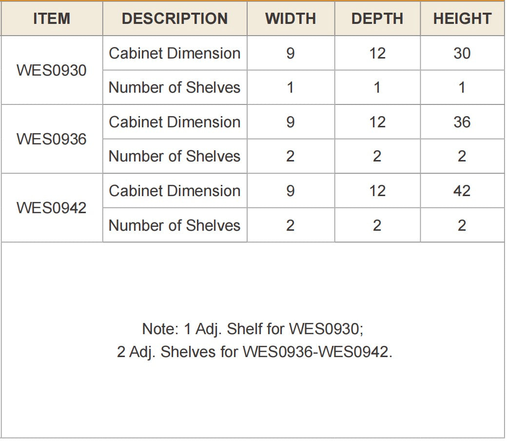Click the height value 30 for WES0930
Screen dimensions: 507x441
(x=462, y=53)
